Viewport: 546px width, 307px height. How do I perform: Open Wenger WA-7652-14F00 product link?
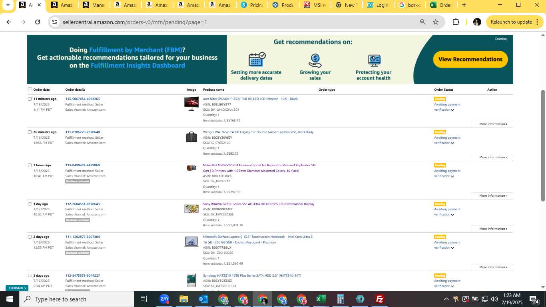click(x=258, y=132)
